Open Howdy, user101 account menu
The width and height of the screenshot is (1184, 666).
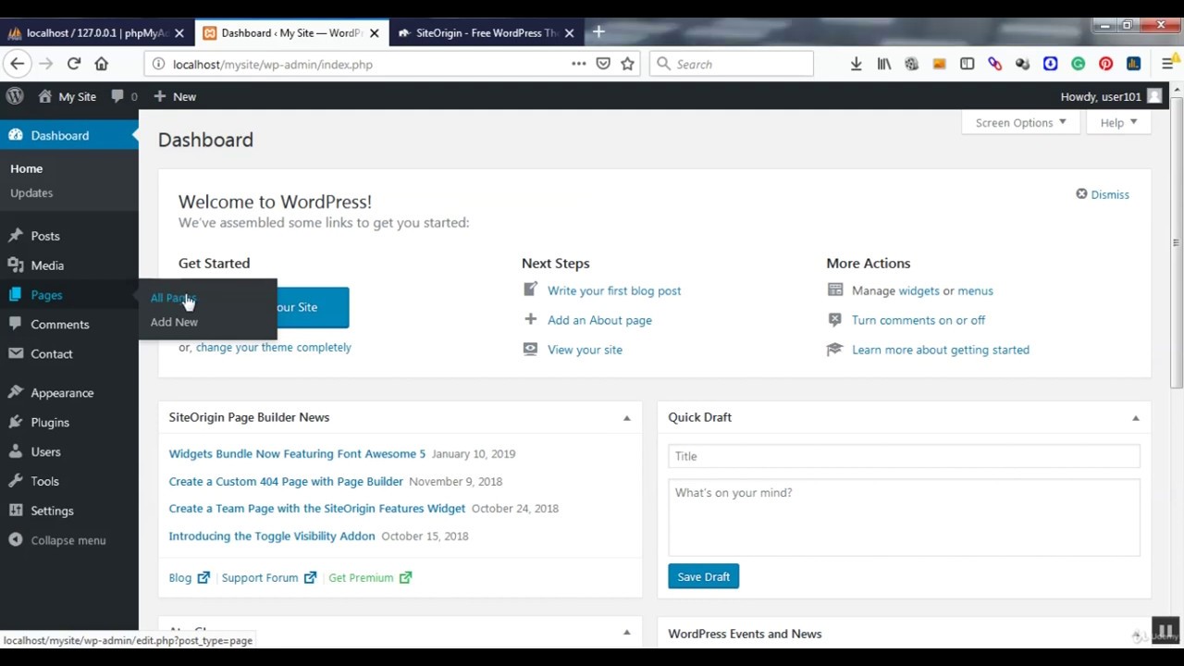(1111, 96)
